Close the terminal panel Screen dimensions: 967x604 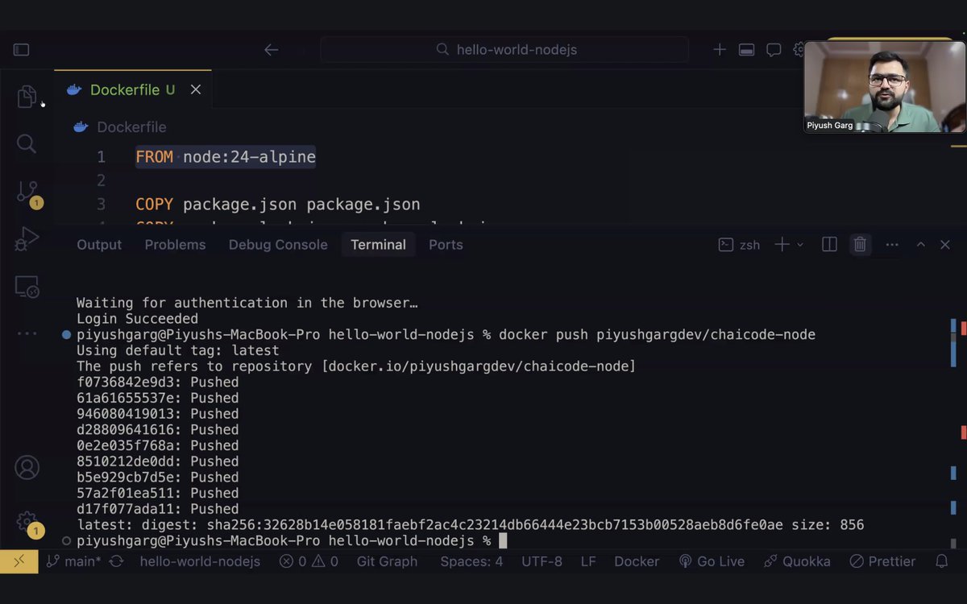[x=945, y=245]
